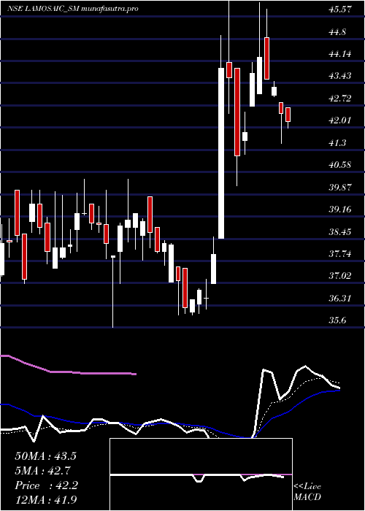Click the '<<Live MACD' label
Image resolution: width=365 pixels, height=511 pixels.
pos(307,492)
